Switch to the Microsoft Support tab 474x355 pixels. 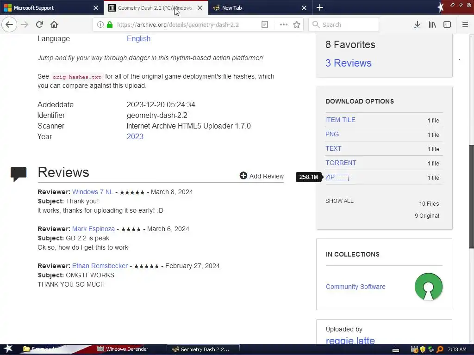[x=51, y=8]
